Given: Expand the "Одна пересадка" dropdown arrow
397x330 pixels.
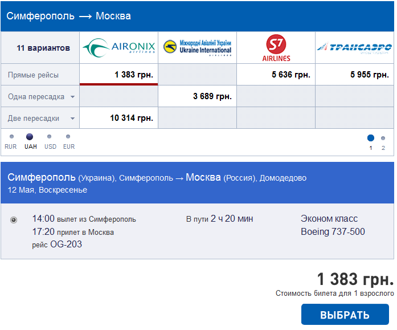Looking at the screenshot, I should pos(73,97).
